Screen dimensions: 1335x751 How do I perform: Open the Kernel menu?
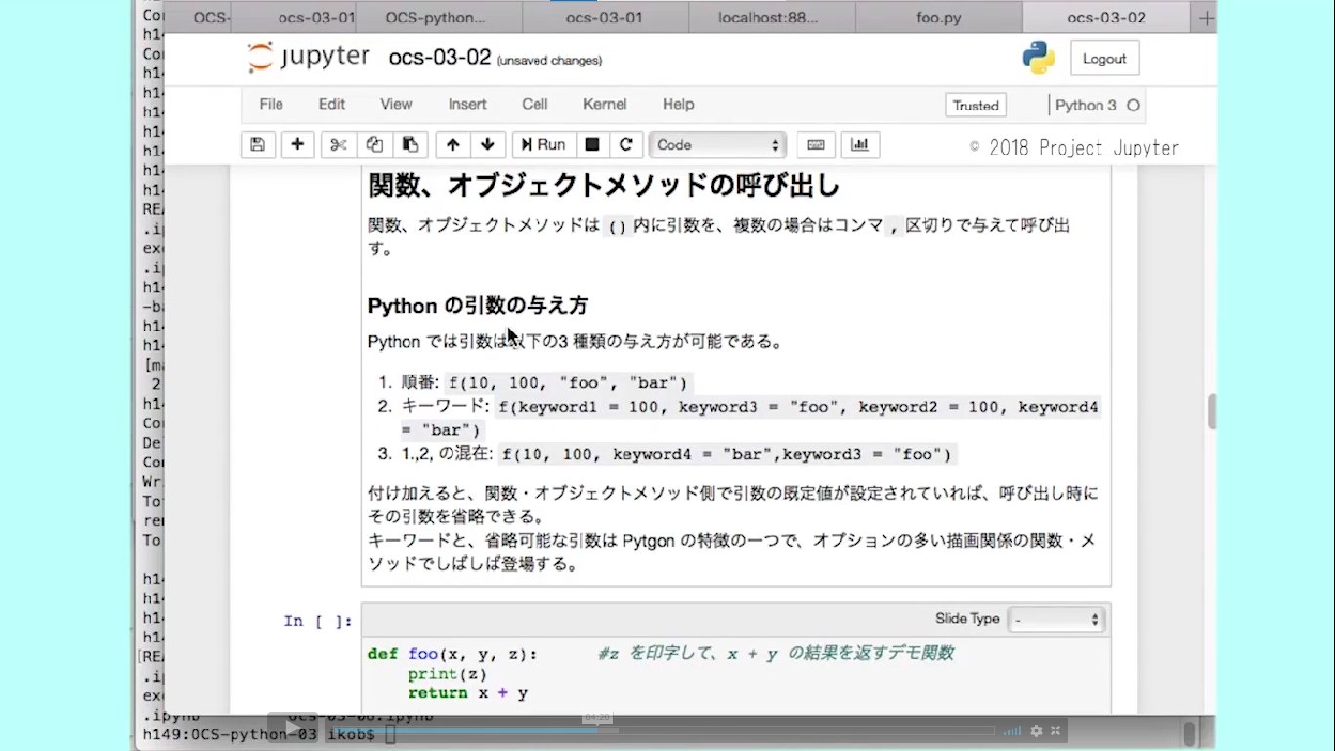pos(604,104)
